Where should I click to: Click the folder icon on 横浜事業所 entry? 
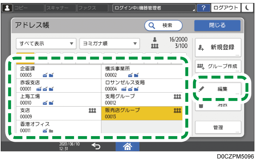136,75
